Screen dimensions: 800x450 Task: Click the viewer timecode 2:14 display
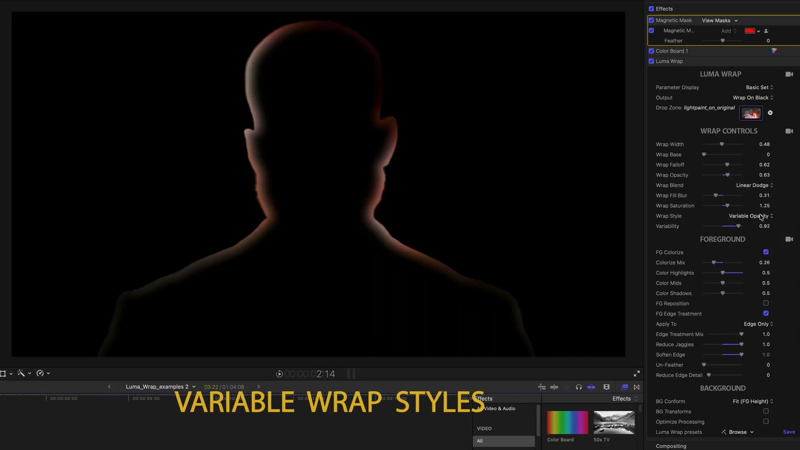point(310,374)
